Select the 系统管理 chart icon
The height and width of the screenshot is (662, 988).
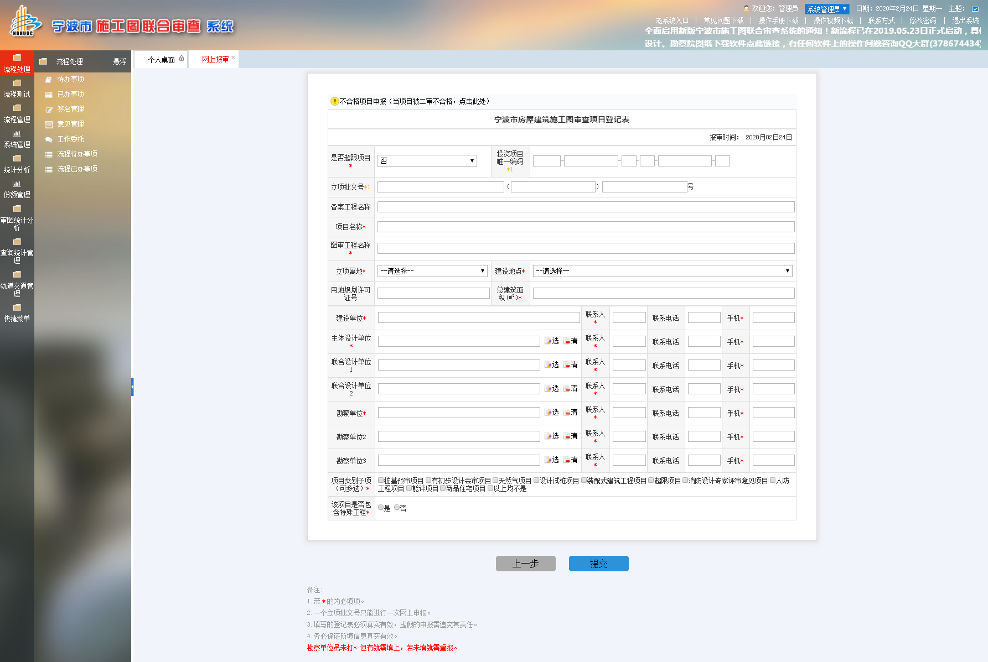tap(17, 134)
